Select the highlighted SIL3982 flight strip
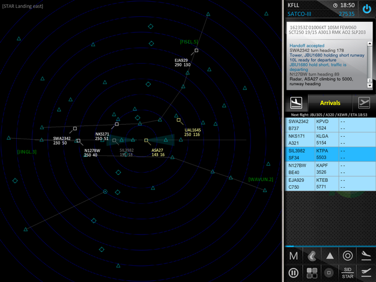 (329, 154)
